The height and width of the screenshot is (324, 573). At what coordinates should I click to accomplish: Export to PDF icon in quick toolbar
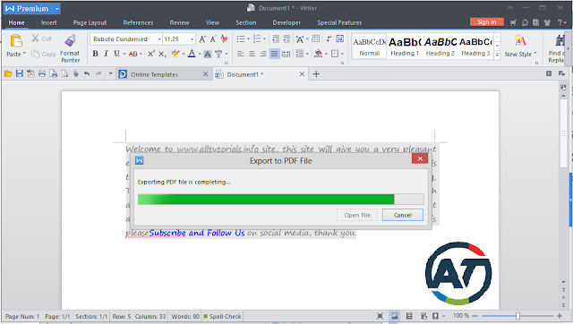tap(30, 73)
